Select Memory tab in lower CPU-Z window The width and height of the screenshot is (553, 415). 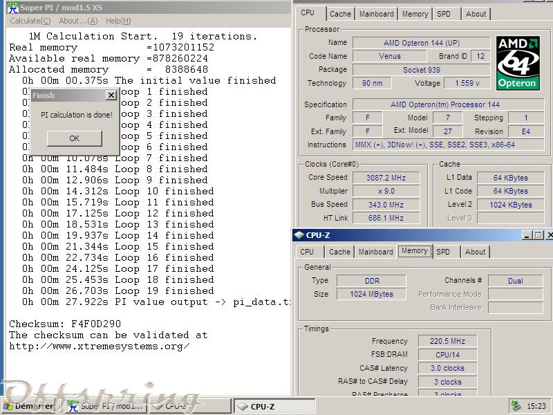(415, 251)
